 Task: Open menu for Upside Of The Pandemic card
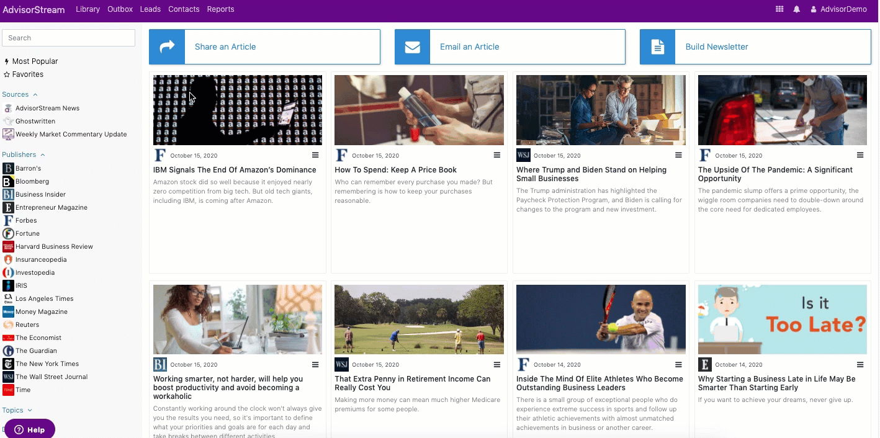860,155
